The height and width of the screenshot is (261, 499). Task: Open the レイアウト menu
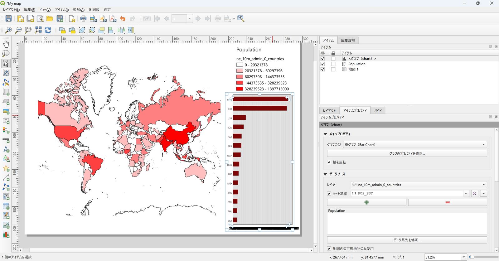pos(11,10)
